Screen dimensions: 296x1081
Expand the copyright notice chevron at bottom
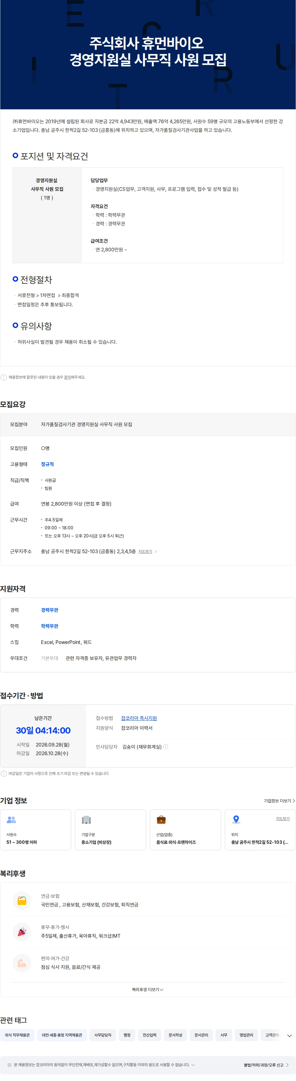click(x=193, y=1065)
